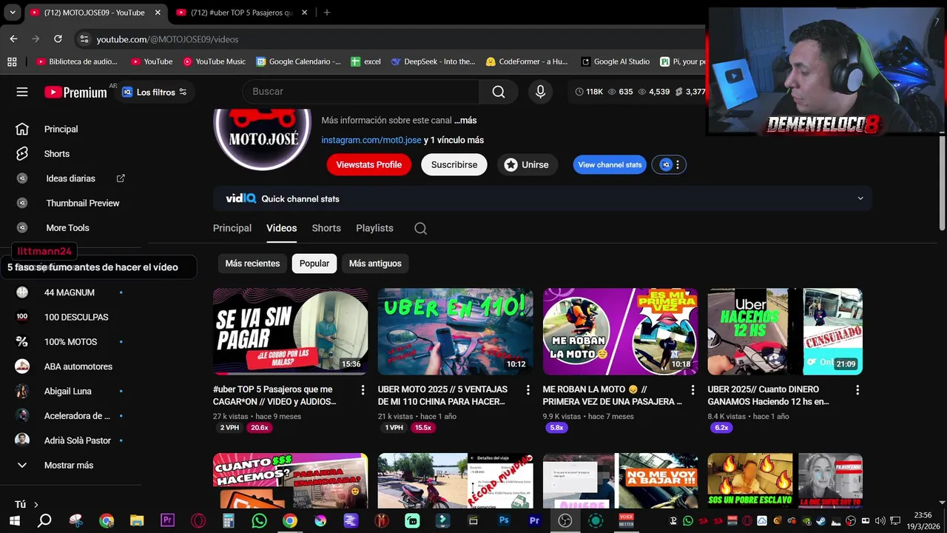Expand the Tú section chevron

coord(36,505)
